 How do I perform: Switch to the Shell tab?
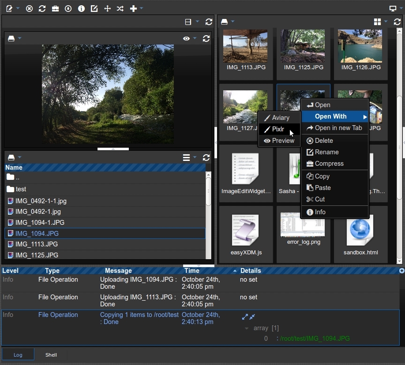pos(51,355)
